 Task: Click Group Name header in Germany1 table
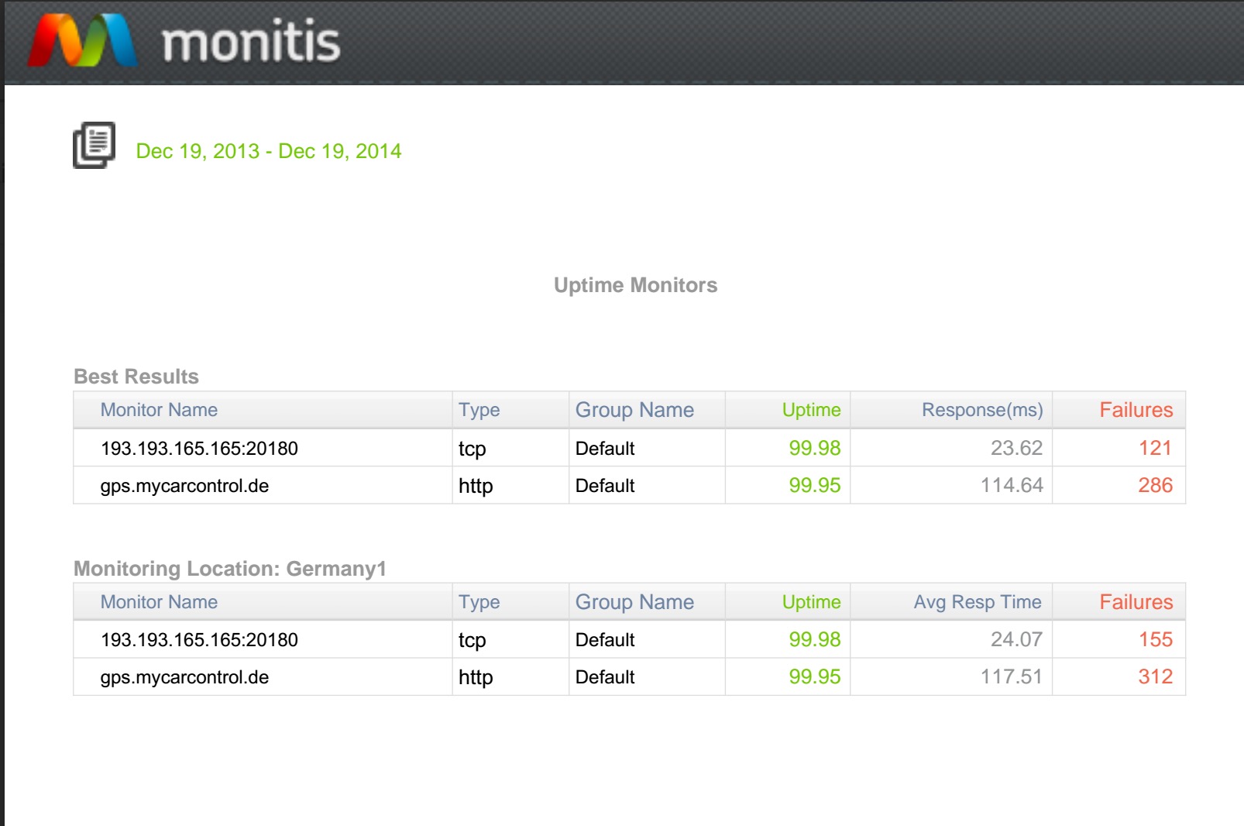pyautogui.click(x=634, y=602)
